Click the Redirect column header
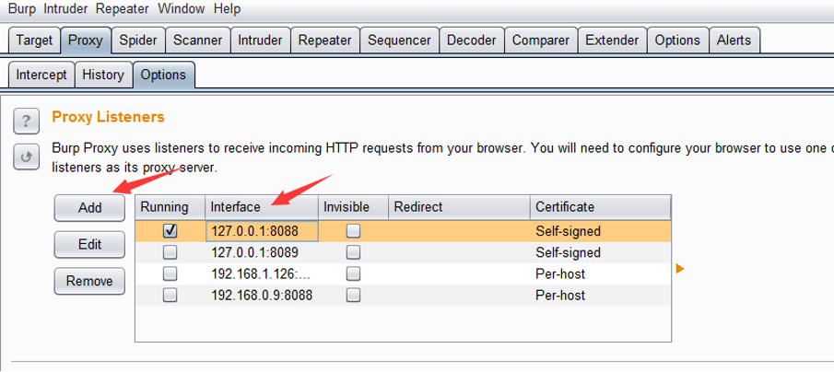834x372 pixels. (x=459, y=207)
